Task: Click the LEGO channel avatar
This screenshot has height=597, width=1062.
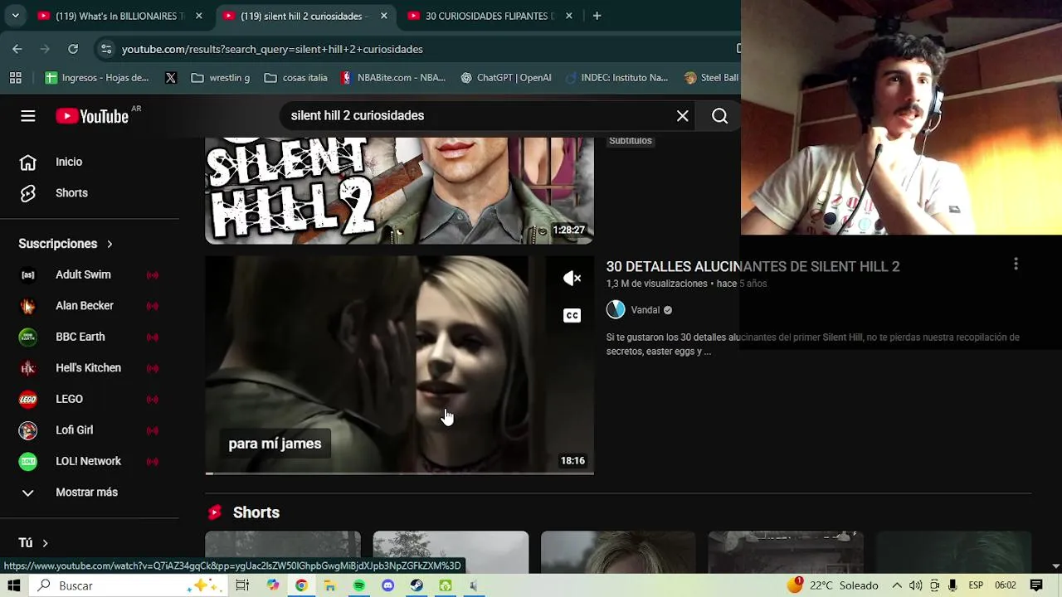Action: point(28,399)
